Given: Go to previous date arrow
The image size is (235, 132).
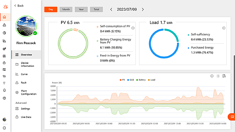Looking at the screenshot, I should click(x=111, y=9).
